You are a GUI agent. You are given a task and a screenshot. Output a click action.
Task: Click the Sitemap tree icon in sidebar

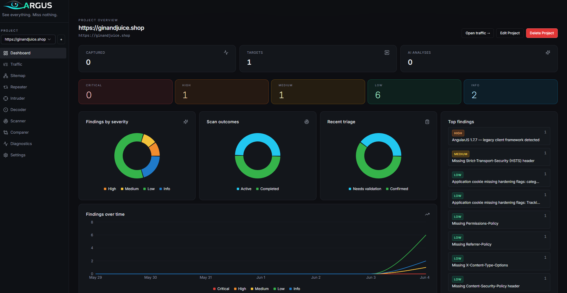pyautogui.click(x=6, y=76)
